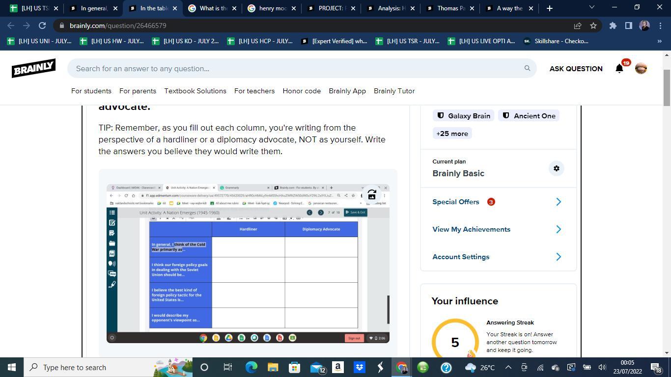Show hidden bookmarks overflow chevron
671x377 pixels.
click(659, 41)
